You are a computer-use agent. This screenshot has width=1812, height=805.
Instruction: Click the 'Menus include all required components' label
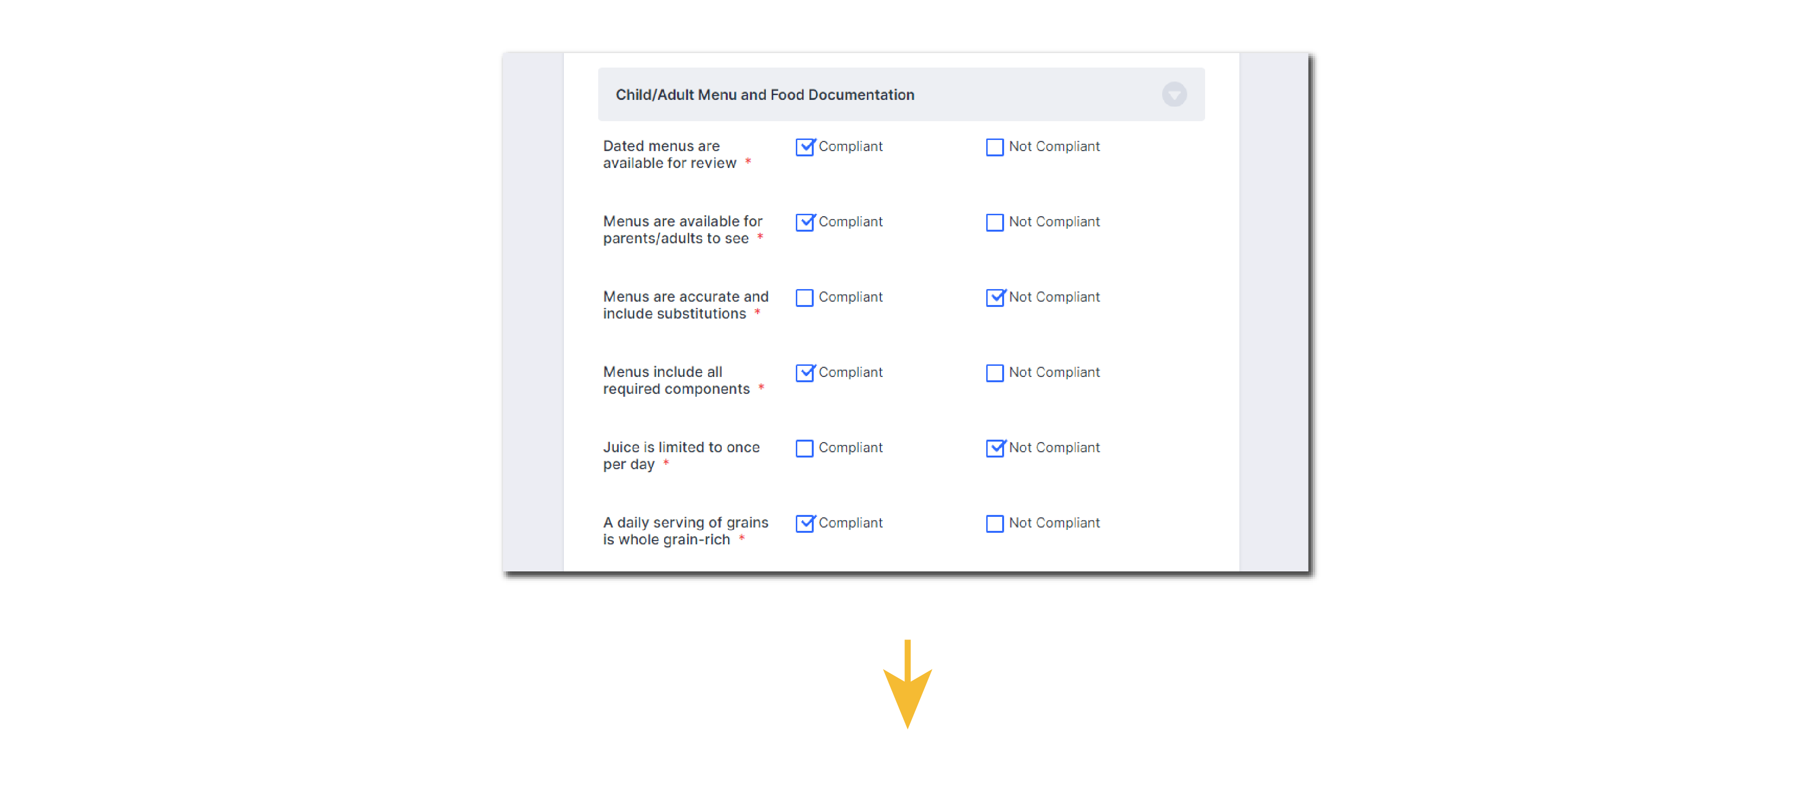coord(676,380)
